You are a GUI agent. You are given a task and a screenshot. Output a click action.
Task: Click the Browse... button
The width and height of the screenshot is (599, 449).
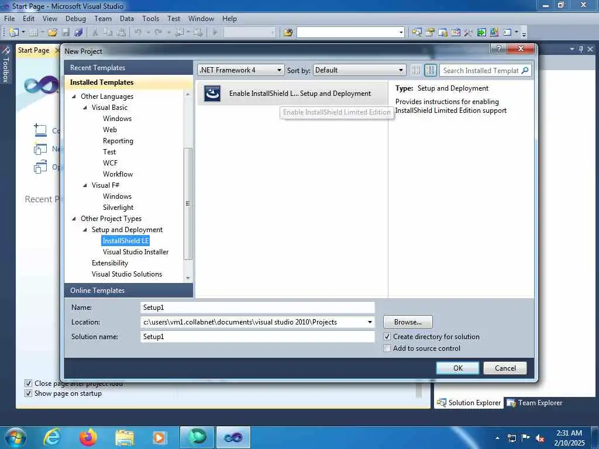pyautogui.click(x=408, y=322)
